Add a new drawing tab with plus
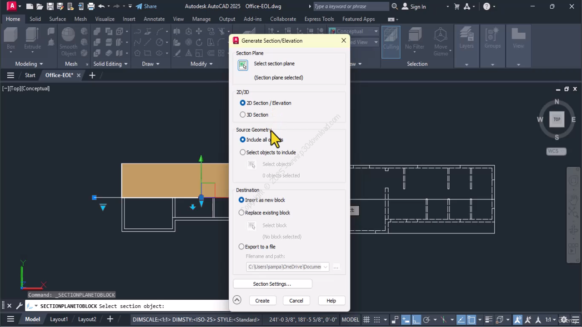The width and height of the screenshot is (582, 327). (x=92, y=75)
